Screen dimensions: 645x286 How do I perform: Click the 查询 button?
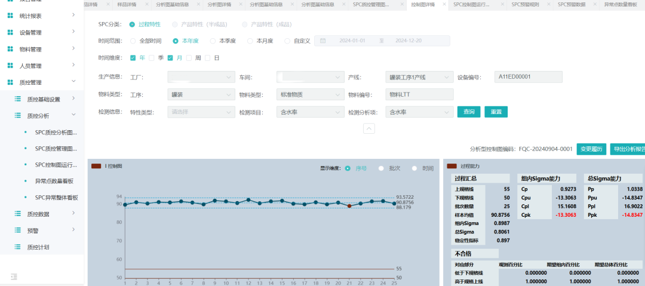tap(469, 112)
